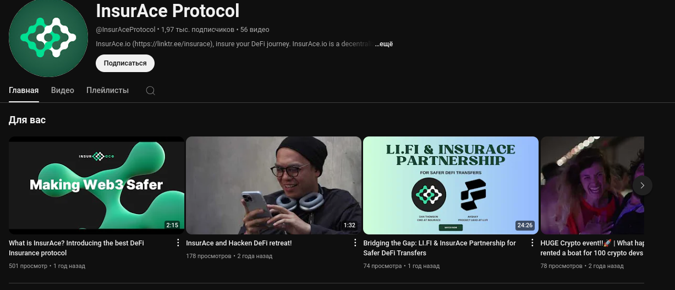675x290 pixels.
Task: Open the channel search magnifier icon
Action: click(150, 91)
